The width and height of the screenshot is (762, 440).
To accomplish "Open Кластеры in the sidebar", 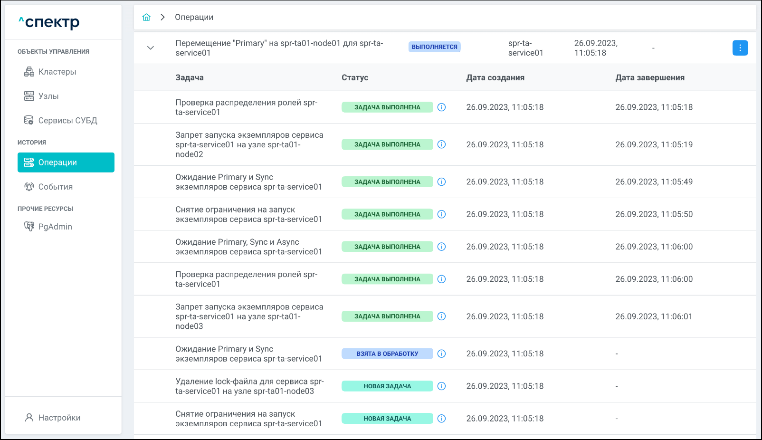I will [x=57, y=72].
